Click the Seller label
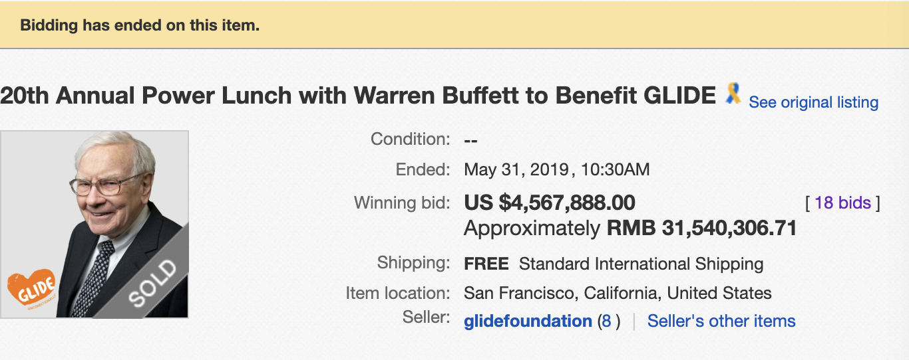The width and height of the screenshot is (909, 360). pyautogui.click(x=426, y=317)
